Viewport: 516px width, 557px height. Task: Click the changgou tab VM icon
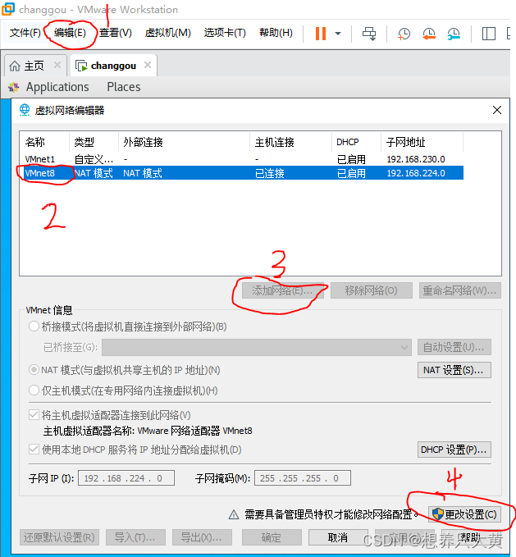[81, 66]
